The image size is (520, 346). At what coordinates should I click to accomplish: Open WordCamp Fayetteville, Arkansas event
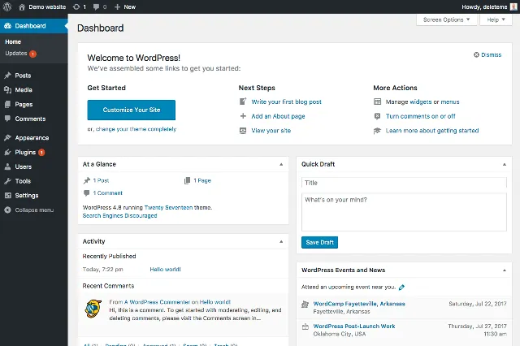359,304
